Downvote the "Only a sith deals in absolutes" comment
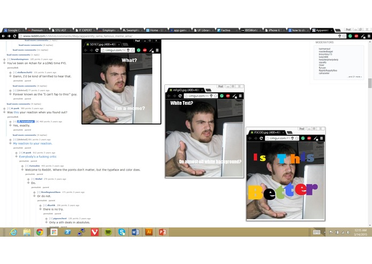The height and width of the screenshot is (264, 372). pos(46,222)
